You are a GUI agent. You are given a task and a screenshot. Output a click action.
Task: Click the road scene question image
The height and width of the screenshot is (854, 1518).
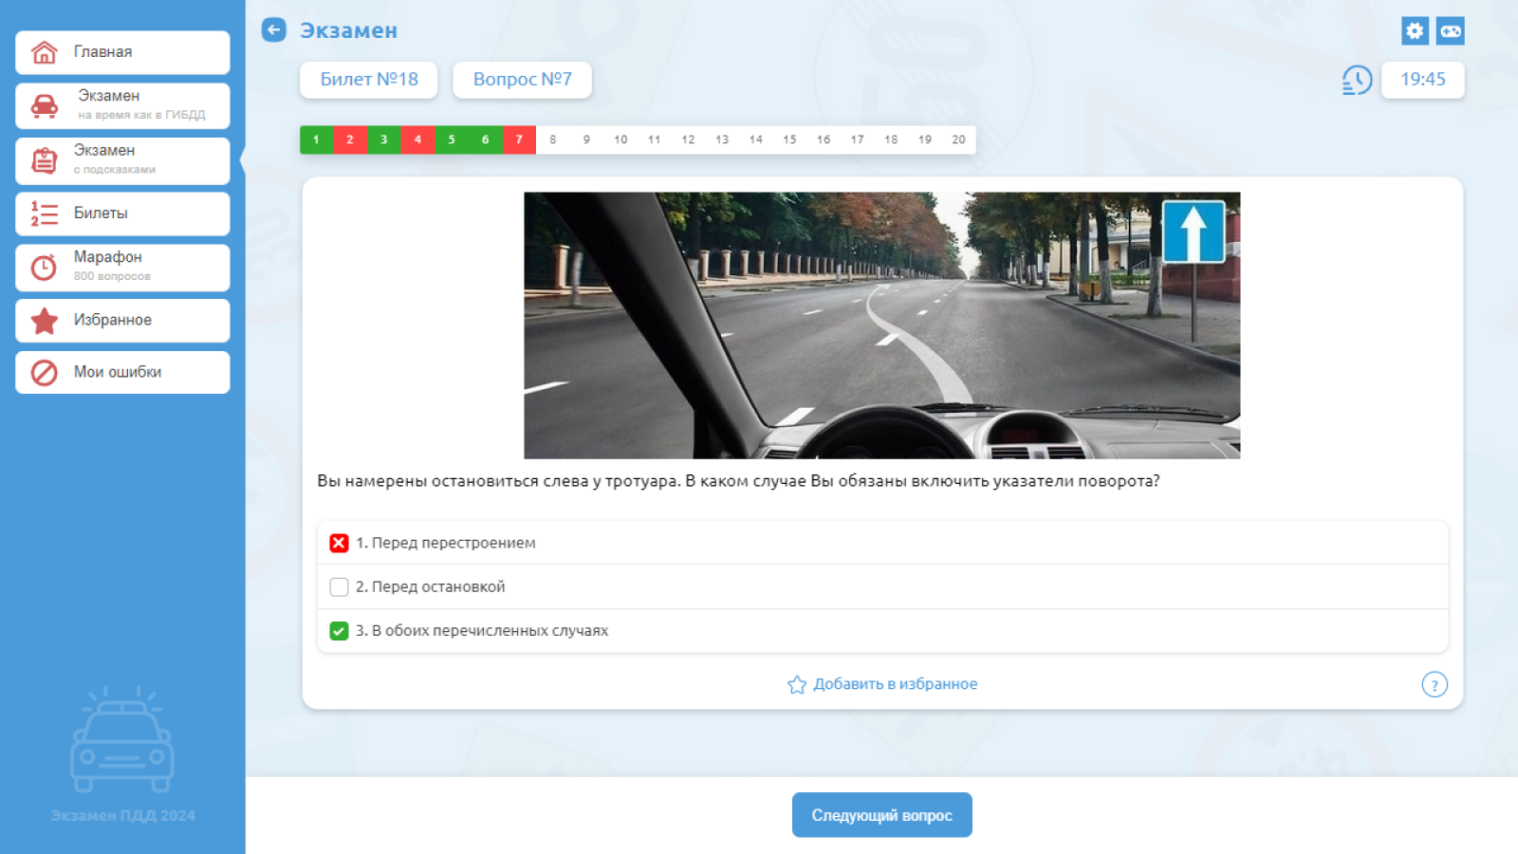point(881,324)
